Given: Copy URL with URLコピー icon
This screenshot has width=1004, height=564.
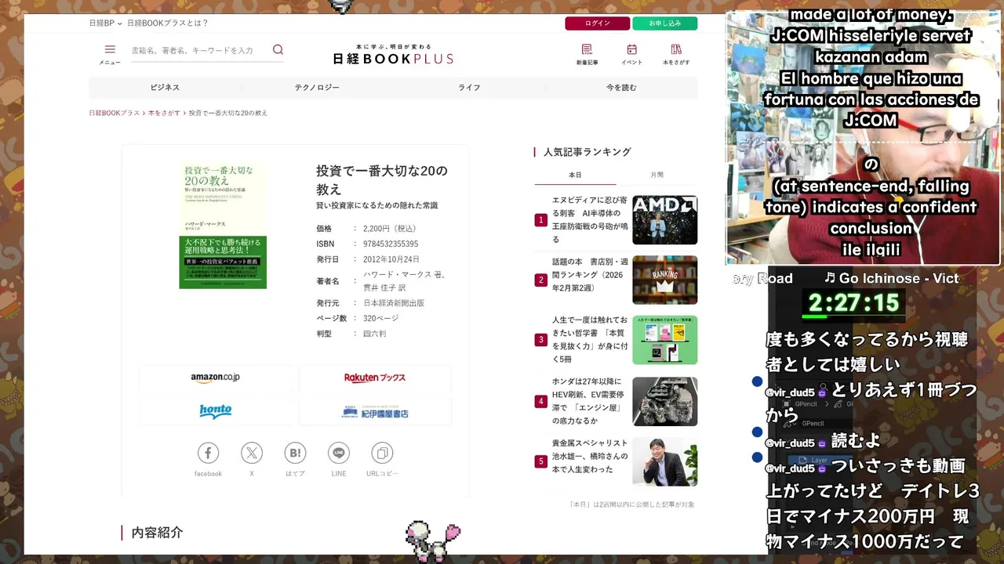Looking at the screenshot, I should click(x=382, y=453).
